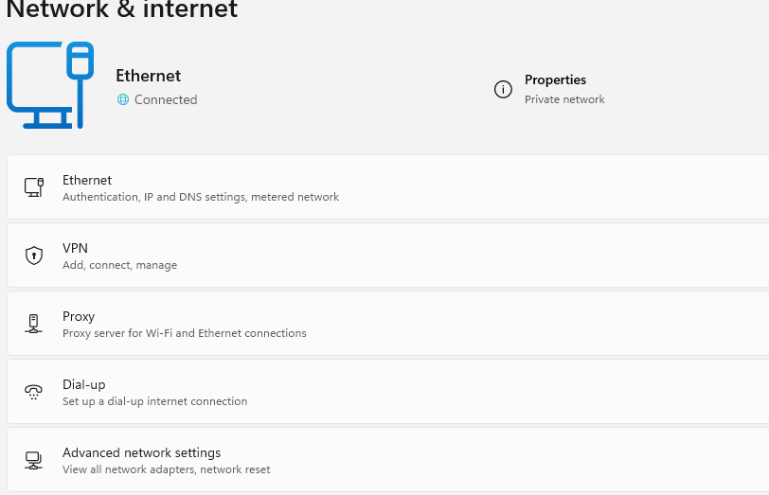Screen dimensions: 769x495
Task: Click the Advanced network settings icon
Action: (34, 460)
